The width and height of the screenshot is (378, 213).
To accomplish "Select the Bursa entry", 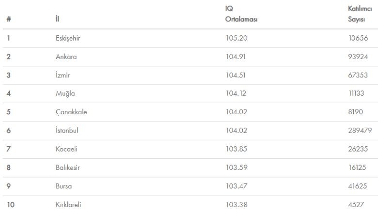I will point(64,186).
